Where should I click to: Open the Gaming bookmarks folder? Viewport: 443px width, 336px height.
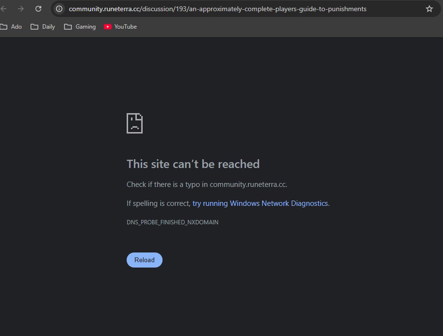click(x=80, y=27)
